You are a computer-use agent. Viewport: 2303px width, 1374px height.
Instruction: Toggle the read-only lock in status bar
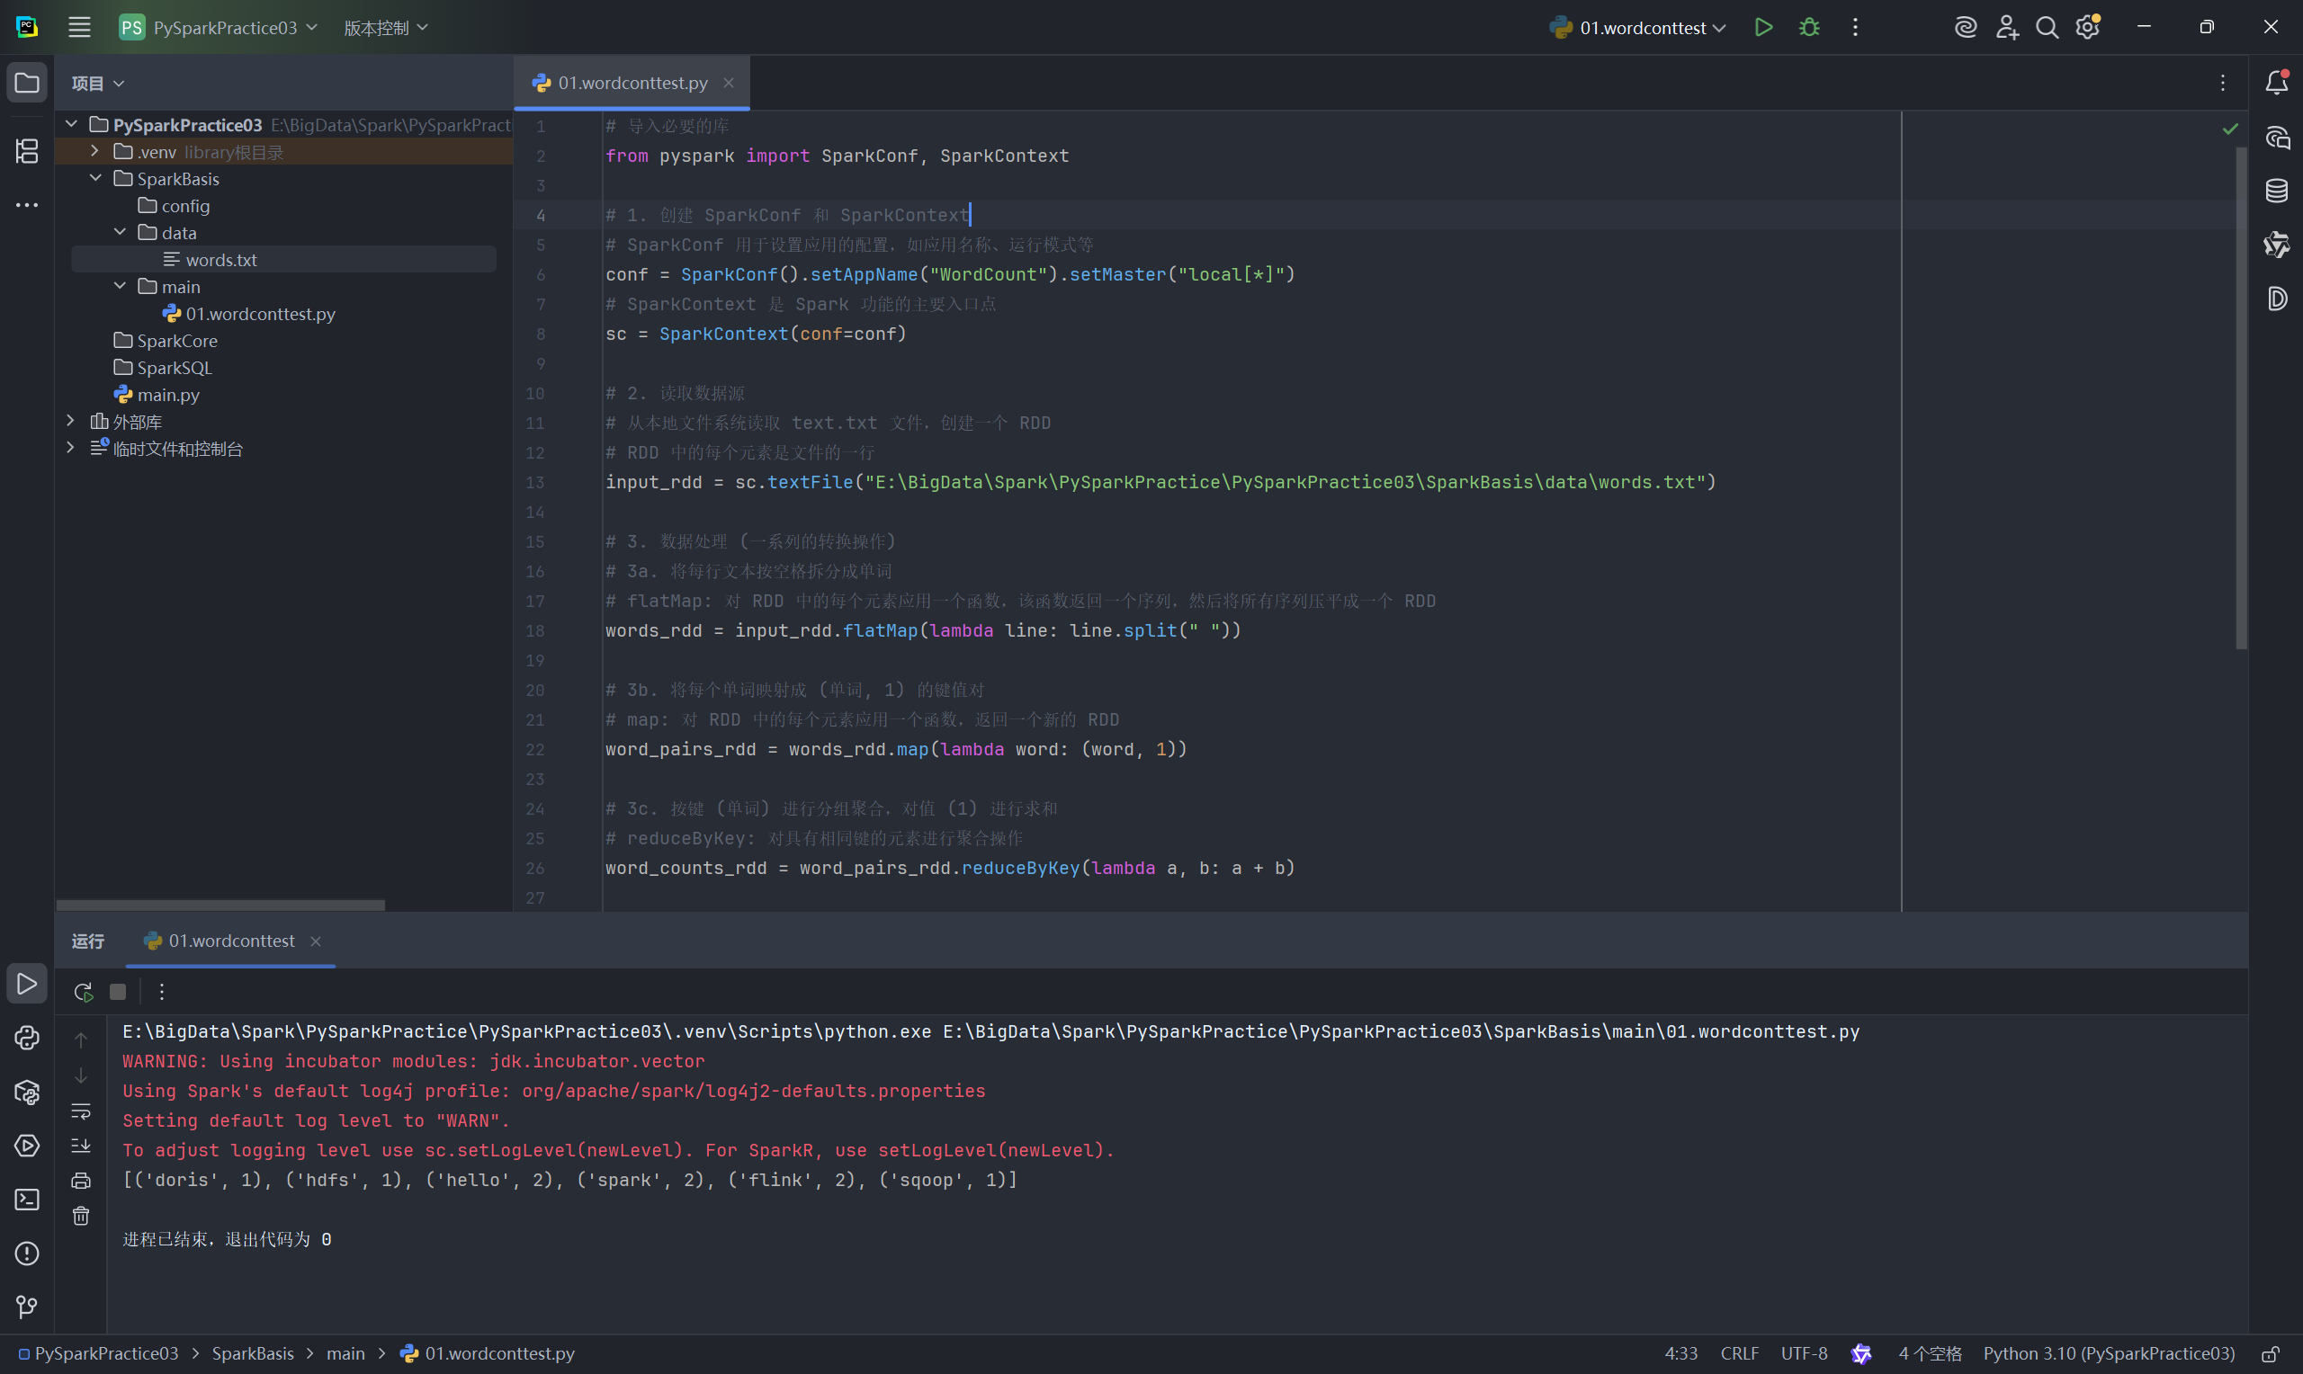2270,1353
